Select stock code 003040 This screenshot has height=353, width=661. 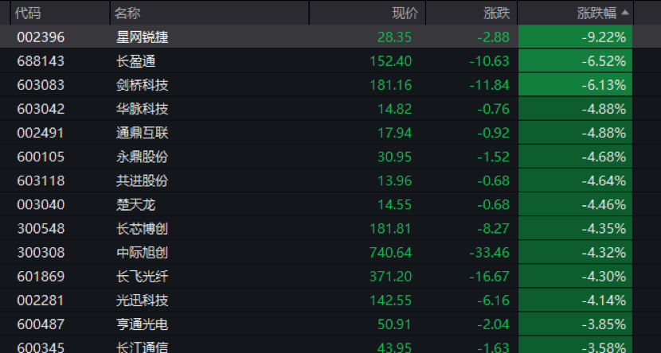click(41, 205)
